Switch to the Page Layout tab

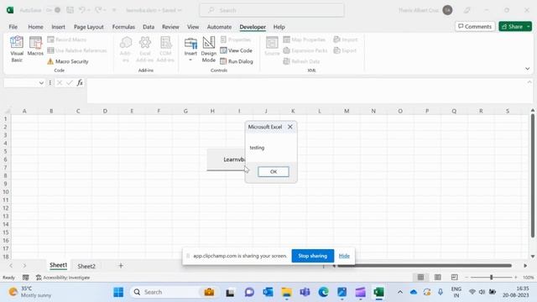[x=89, y=27]
